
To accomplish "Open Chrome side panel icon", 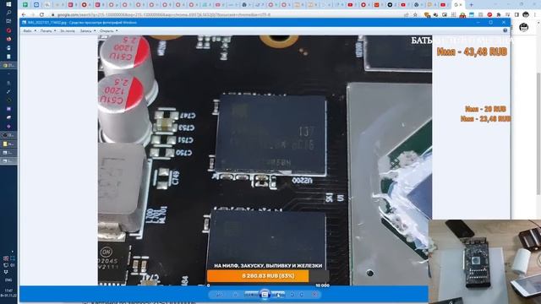I will 516,15.
